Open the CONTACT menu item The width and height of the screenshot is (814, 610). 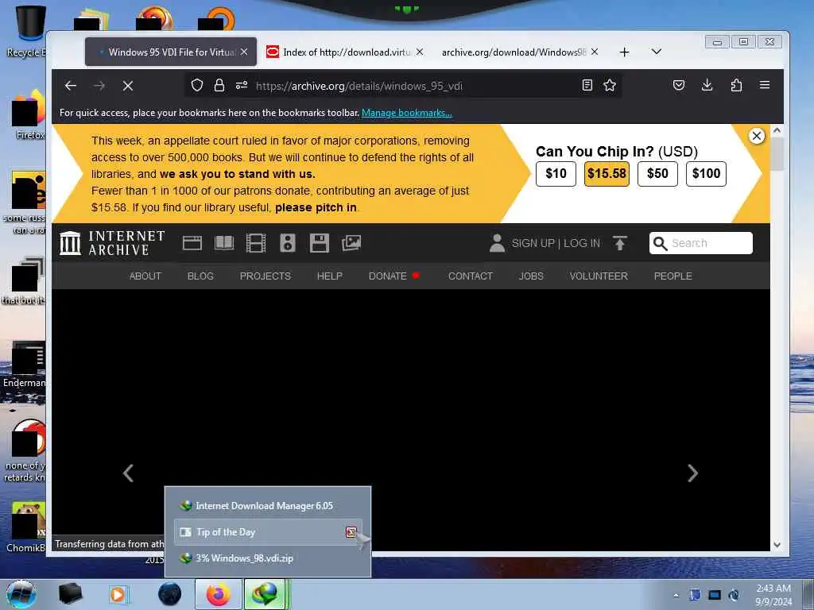471,276
